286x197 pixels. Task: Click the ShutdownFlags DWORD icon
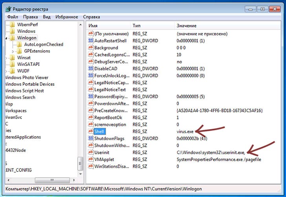click(x=90, y=138)
